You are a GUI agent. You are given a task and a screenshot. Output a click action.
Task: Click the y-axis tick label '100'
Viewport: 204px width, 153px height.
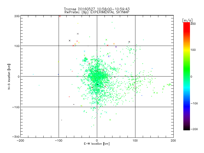coord(17,46)
